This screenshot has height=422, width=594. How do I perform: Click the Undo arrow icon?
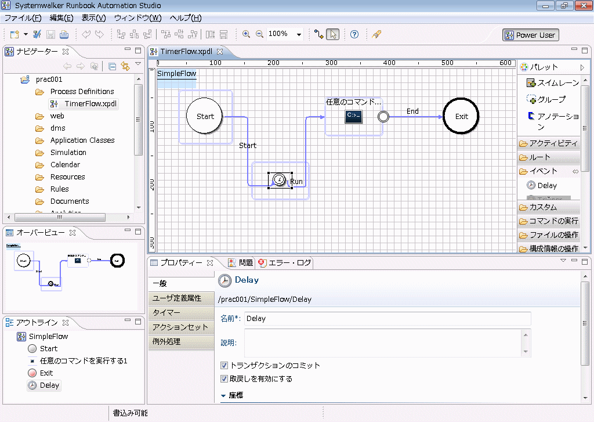tap(86, 34)
